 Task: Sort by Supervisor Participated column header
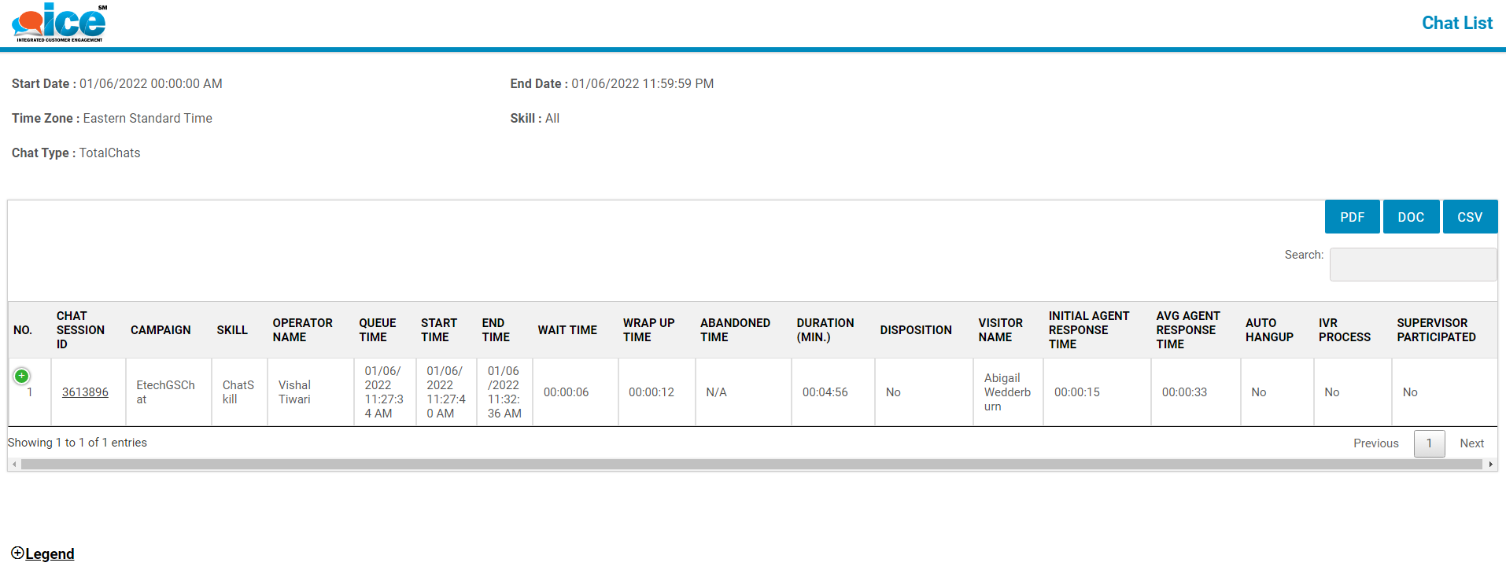1436,330
